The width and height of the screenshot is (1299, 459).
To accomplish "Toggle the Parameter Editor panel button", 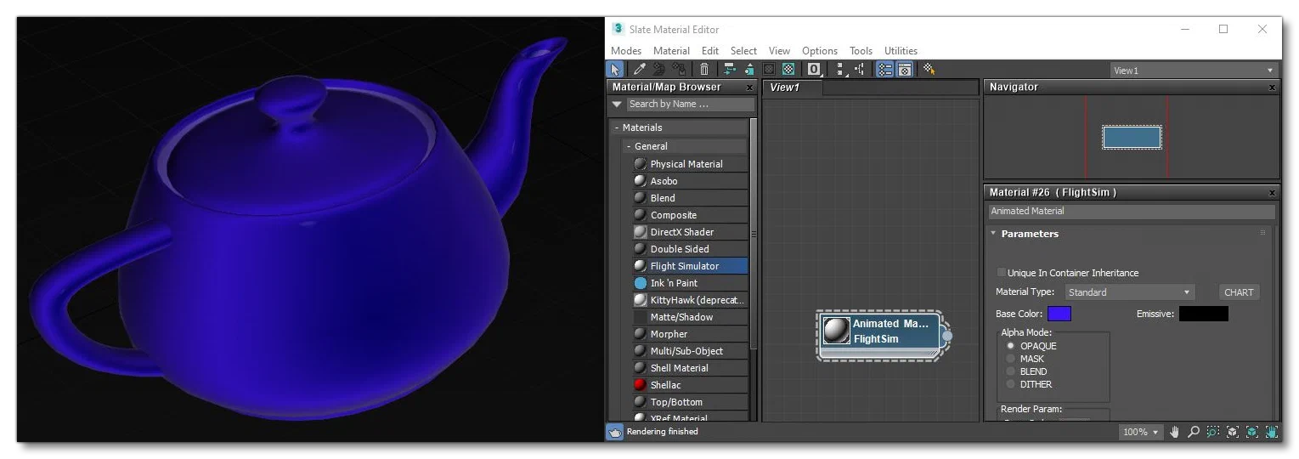I will pyautogui.click(x=904, y=70).
